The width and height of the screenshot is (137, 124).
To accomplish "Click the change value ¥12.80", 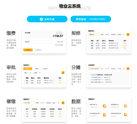I will pos(61,45).
